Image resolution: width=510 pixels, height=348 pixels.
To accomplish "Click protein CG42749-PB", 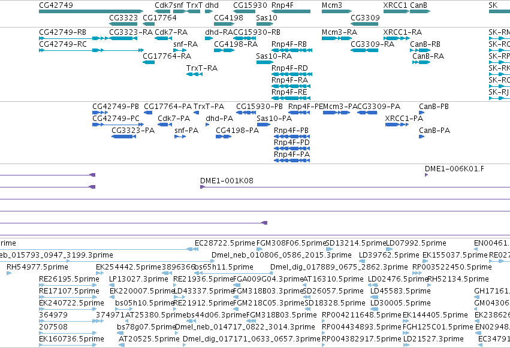I will (100, 113).
